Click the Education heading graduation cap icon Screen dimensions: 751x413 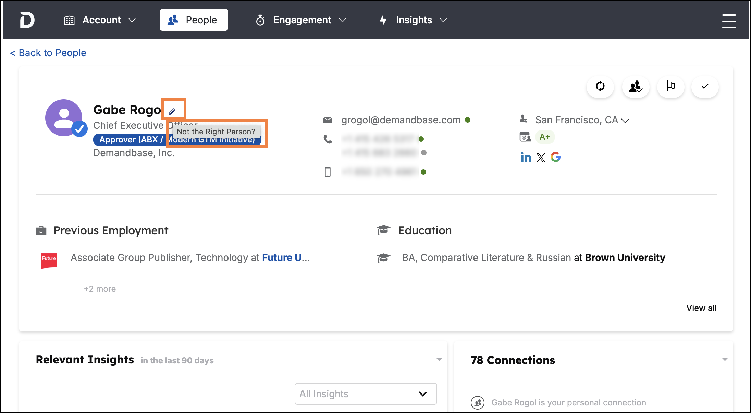click(384, 230)
